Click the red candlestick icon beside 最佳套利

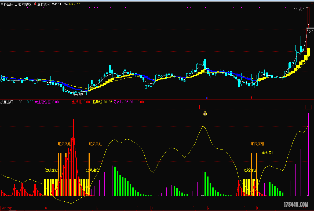click(x=35, y=4)
